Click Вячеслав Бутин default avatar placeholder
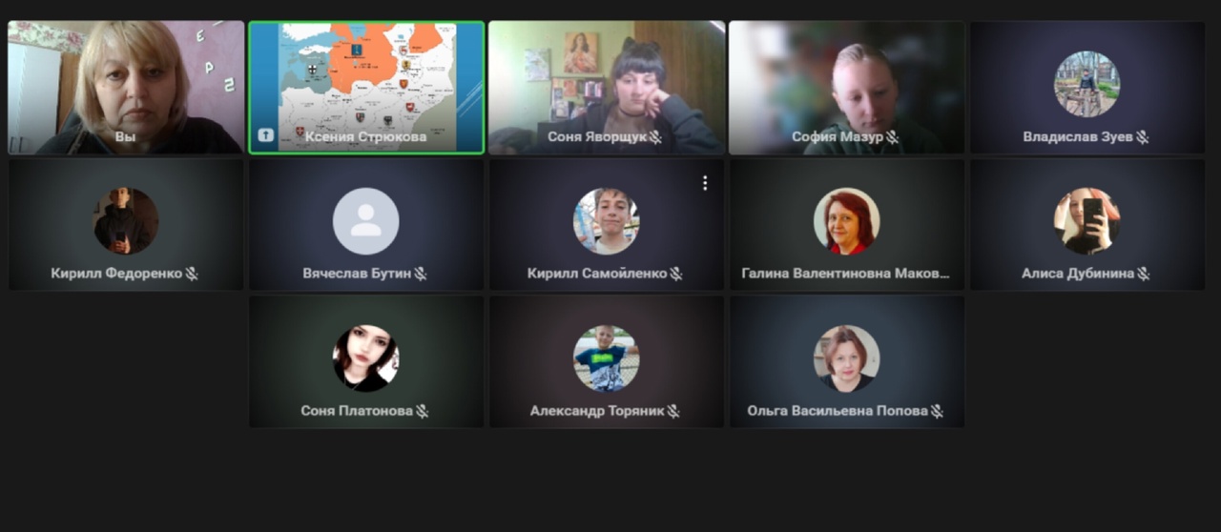 click(366, 221)
